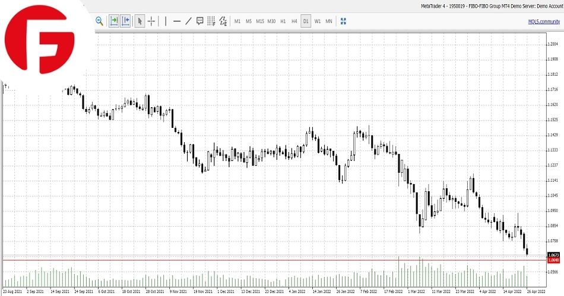
Task: Choose the H4 timeframe button
Action: click(x=294, y=21)
